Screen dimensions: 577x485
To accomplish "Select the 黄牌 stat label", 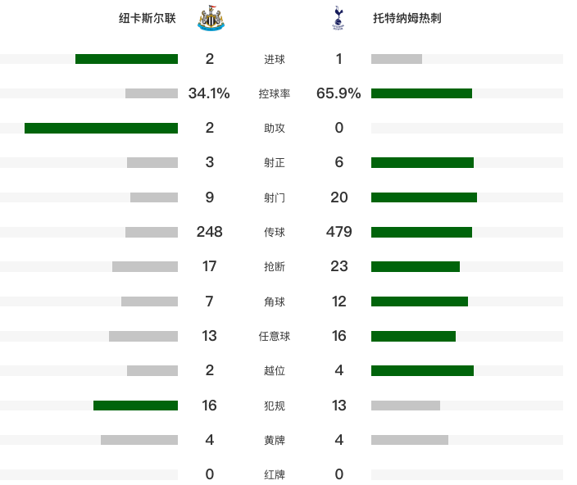I will coord(274,440).
